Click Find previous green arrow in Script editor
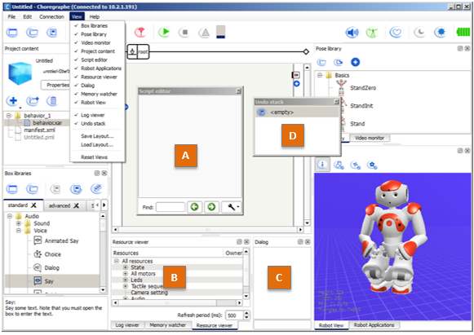The height and width of the screenshot is (335, 474). 194,207
